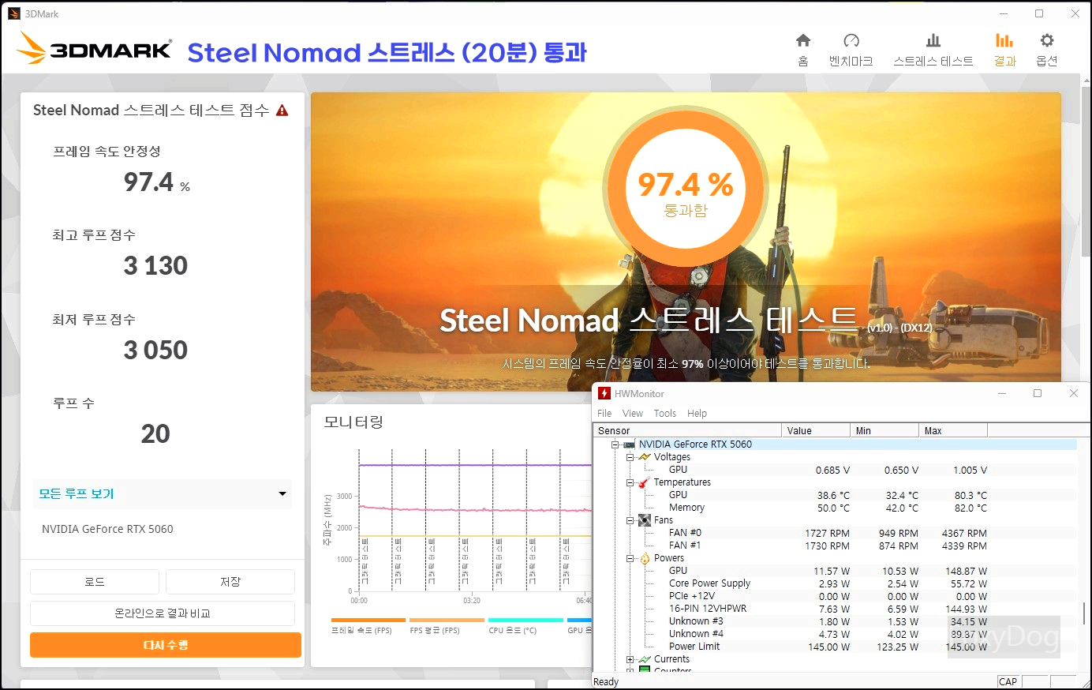Click the 최저 루프 점수 value 3 050

[155, 351]
